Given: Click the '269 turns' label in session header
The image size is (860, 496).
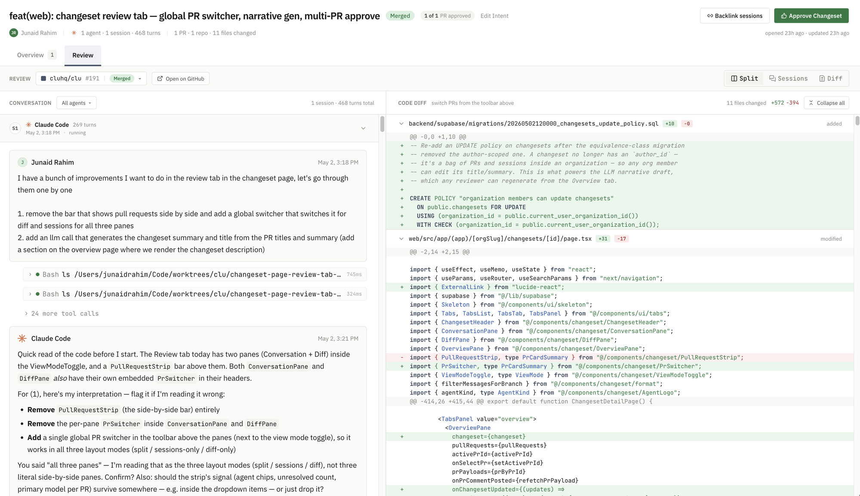Looking at the screenshot, I should point(84,125).
